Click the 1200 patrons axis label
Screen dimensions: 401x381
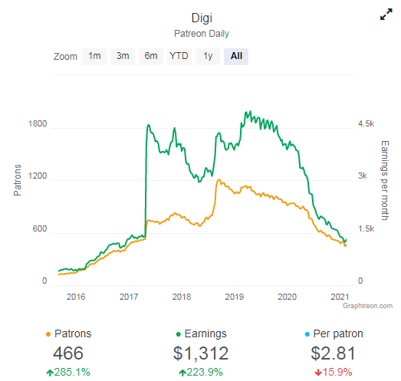pyautogui.click(x=38, y=176)
